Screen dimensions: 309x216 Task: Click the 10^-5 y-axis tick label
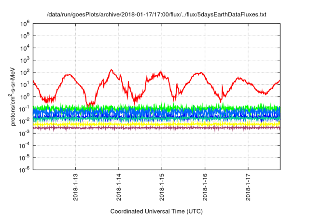pos(25,158)
